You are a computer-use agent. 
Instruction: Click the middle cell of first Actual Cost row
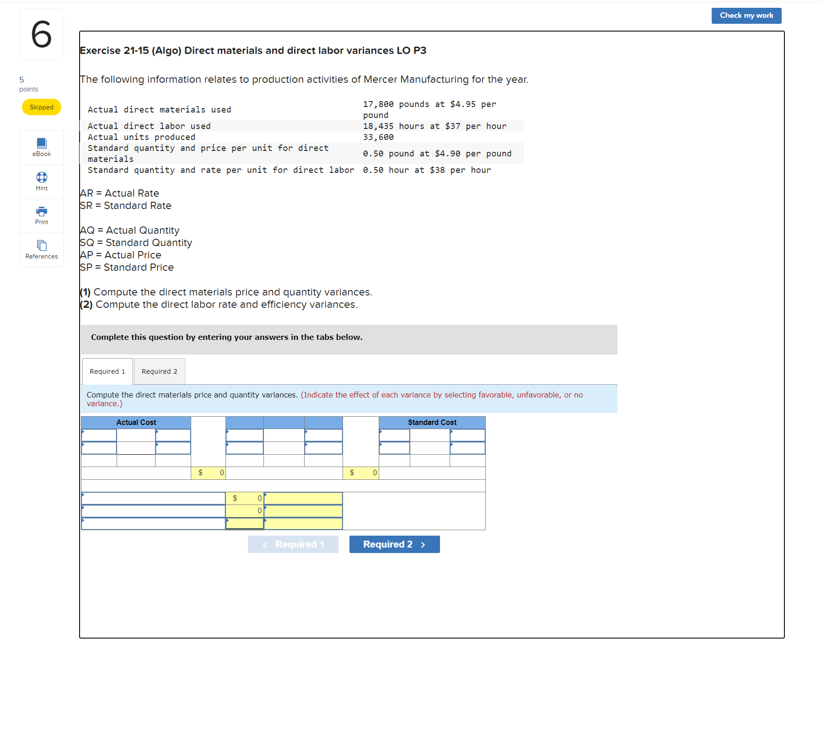tap(136, 435)
